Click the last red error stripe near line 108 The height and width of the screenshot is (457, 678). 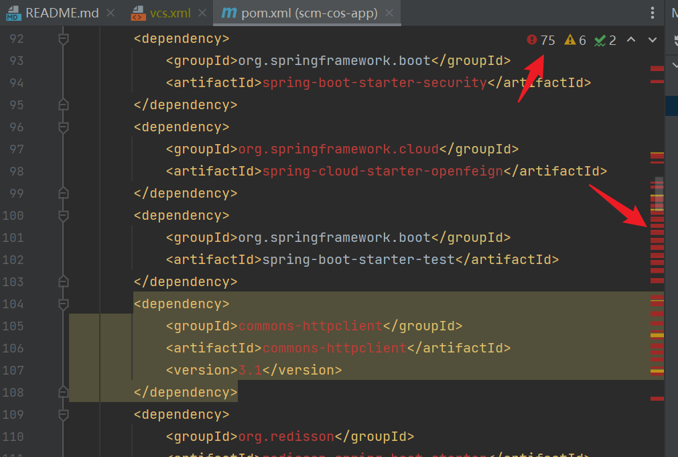tap(657, 399)
